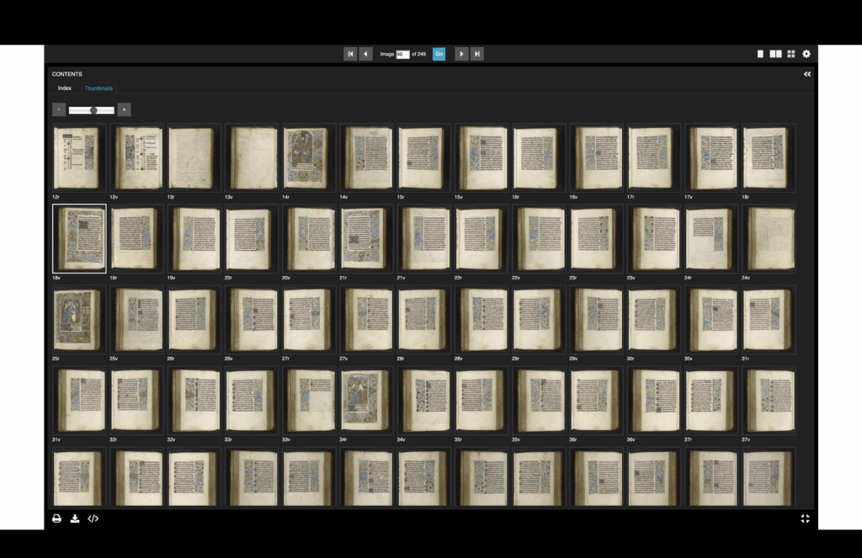Viewport: 862px width, 558px height.
Task: Choose the 13v thumbnail
Action: (x=252, y=157)
